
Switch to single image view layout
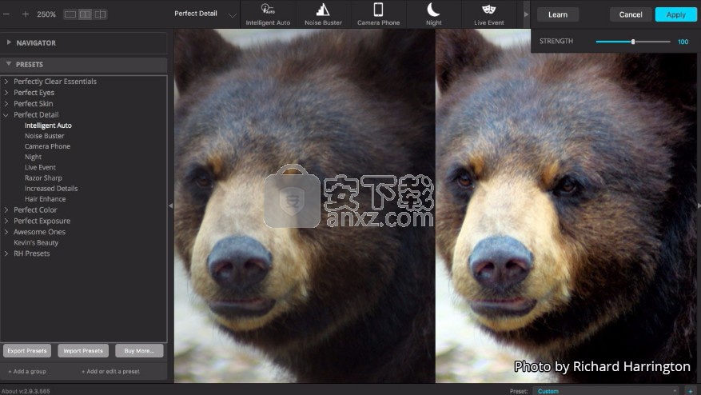coord(70,14)
